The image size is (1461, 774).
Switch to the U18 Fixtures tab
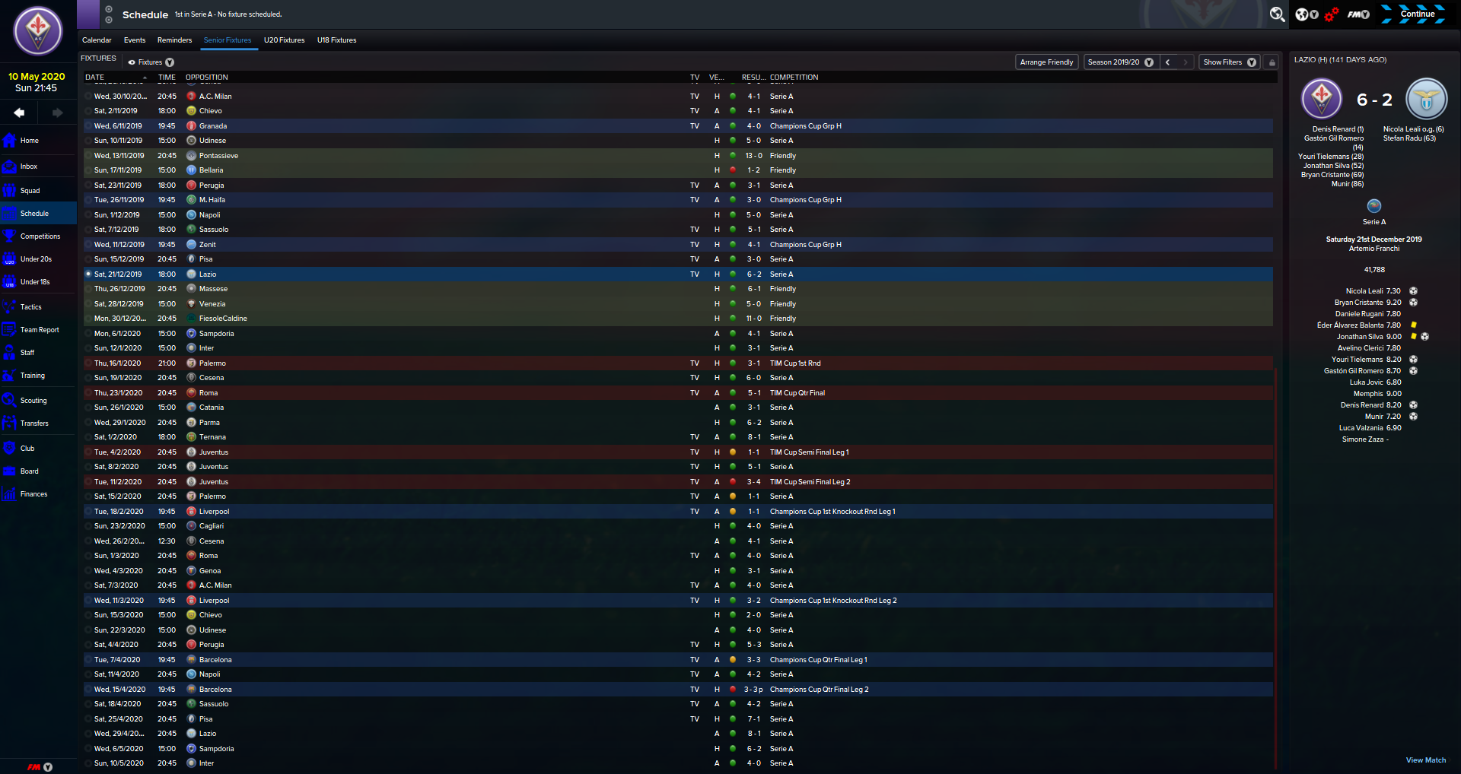336,40
